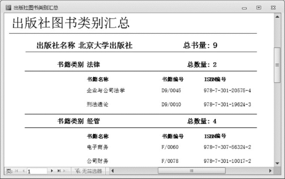This screenshot has height=179, width=285.
Task: Jump to the last page
Action: pos(59,171)
